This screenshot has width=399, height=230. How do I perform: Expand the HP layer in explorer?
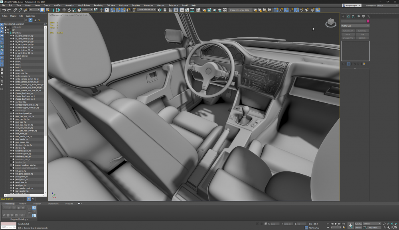pos(5,30)
